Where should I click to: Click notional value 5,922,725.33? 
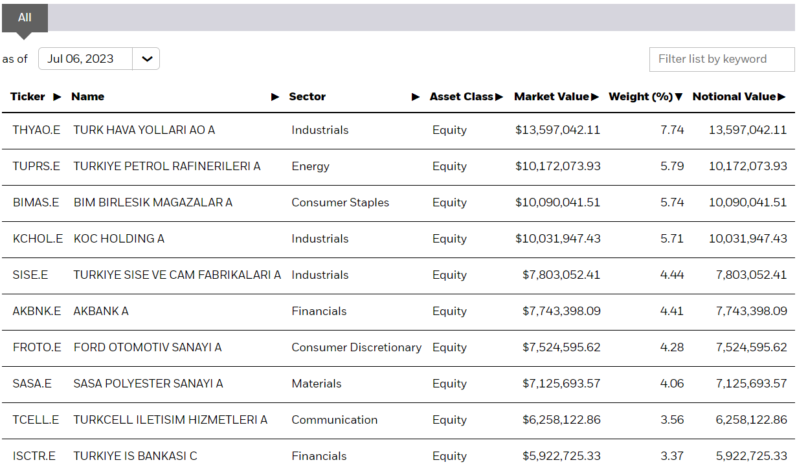click(752, 456)
